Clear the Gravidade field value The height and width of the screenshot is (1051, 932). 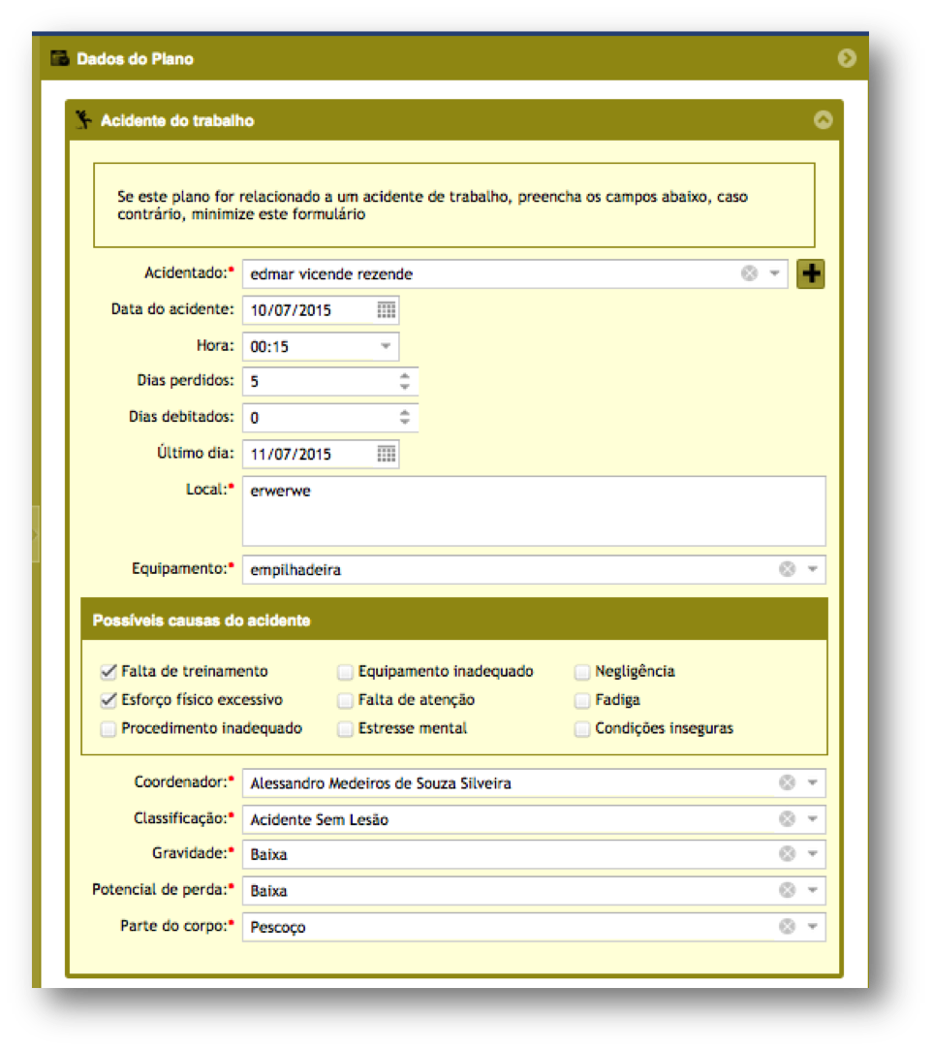[788, 854]
